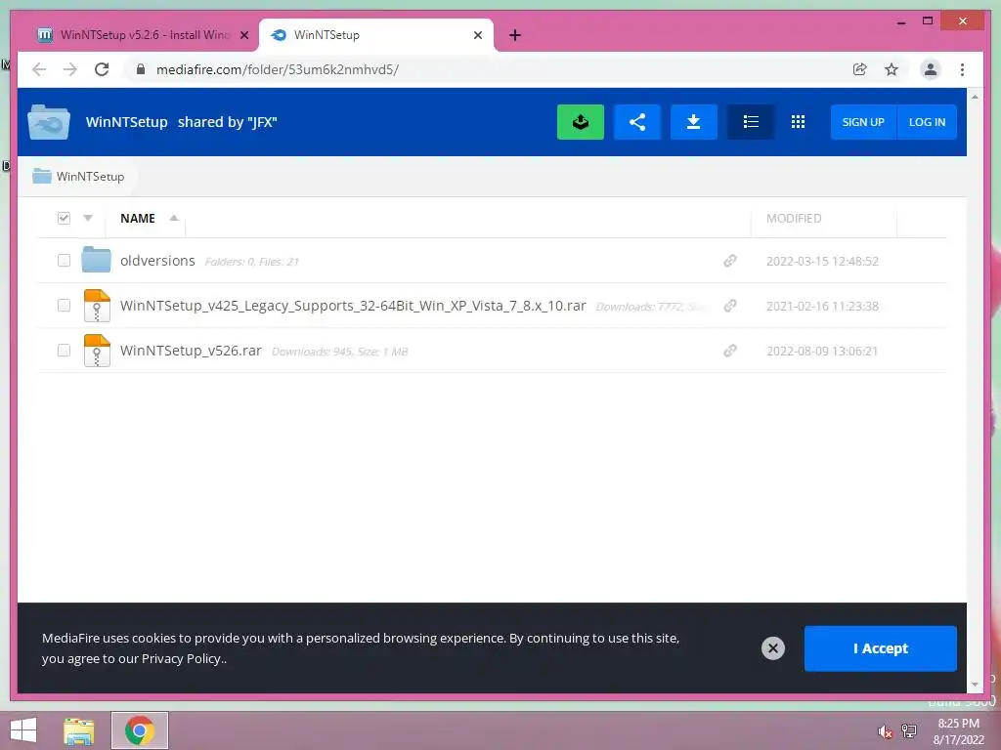Viewport: 1001px width, 750px height.
Task: Click the MediaFire folder logo in header
Action: pyautogui.click(x=49, y=122)
